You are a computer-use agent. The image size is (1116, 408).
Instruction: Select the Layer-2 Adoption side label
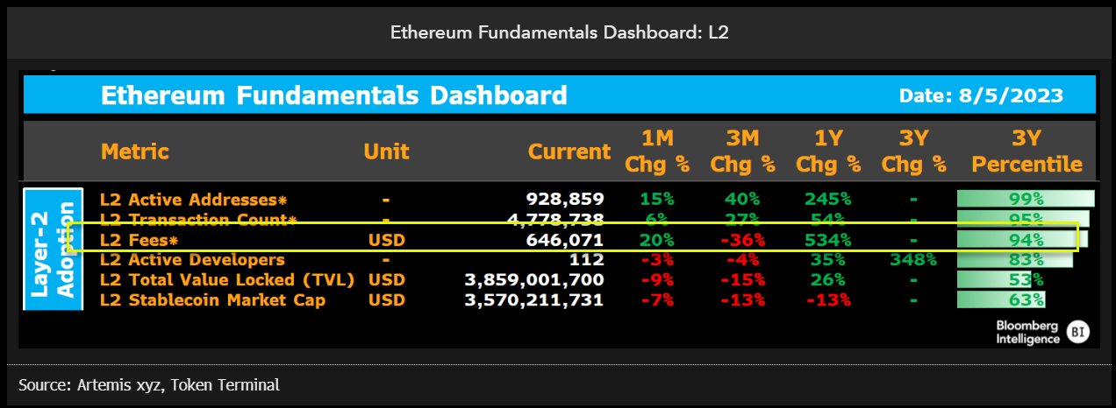53,250
